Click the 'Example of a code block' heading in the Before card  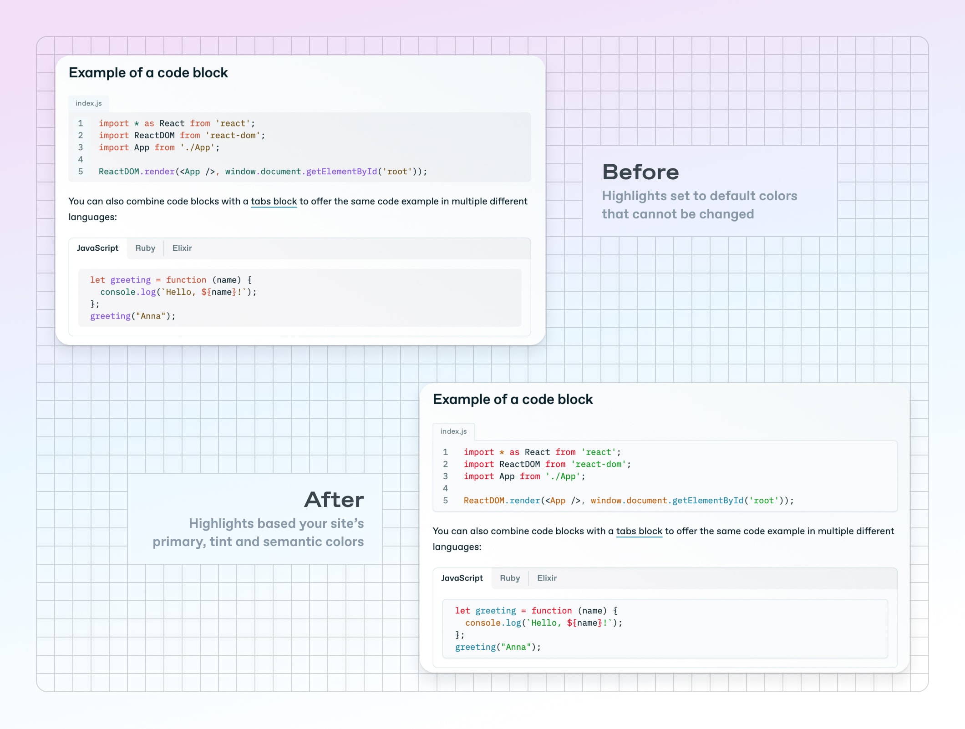click(x=148, y=73)
